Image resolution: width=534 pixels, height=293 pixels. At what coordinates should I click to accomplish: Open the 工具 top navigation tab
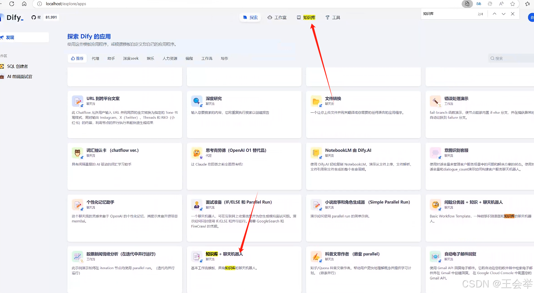(x=333, y=17)
